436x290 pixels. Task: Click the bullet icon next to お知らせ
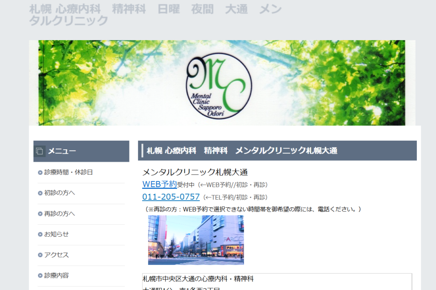point(40,235)
